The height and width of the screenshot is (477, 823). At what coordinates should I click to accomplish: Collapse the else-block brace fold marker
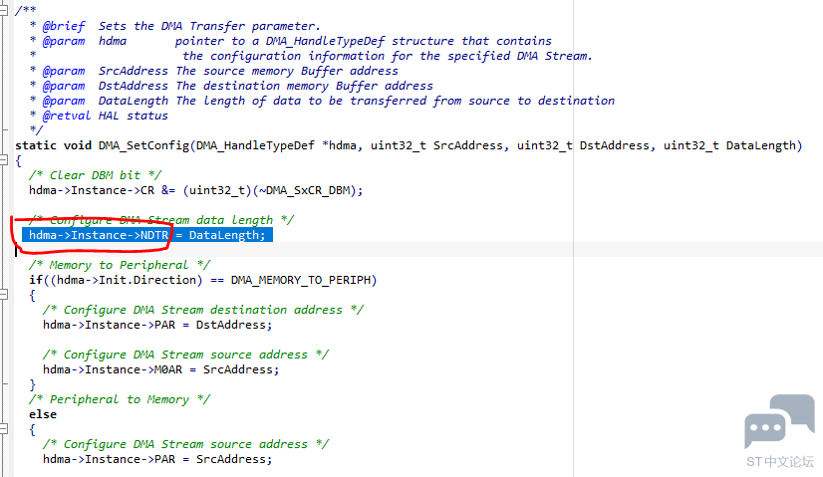(x=3, y=429)
